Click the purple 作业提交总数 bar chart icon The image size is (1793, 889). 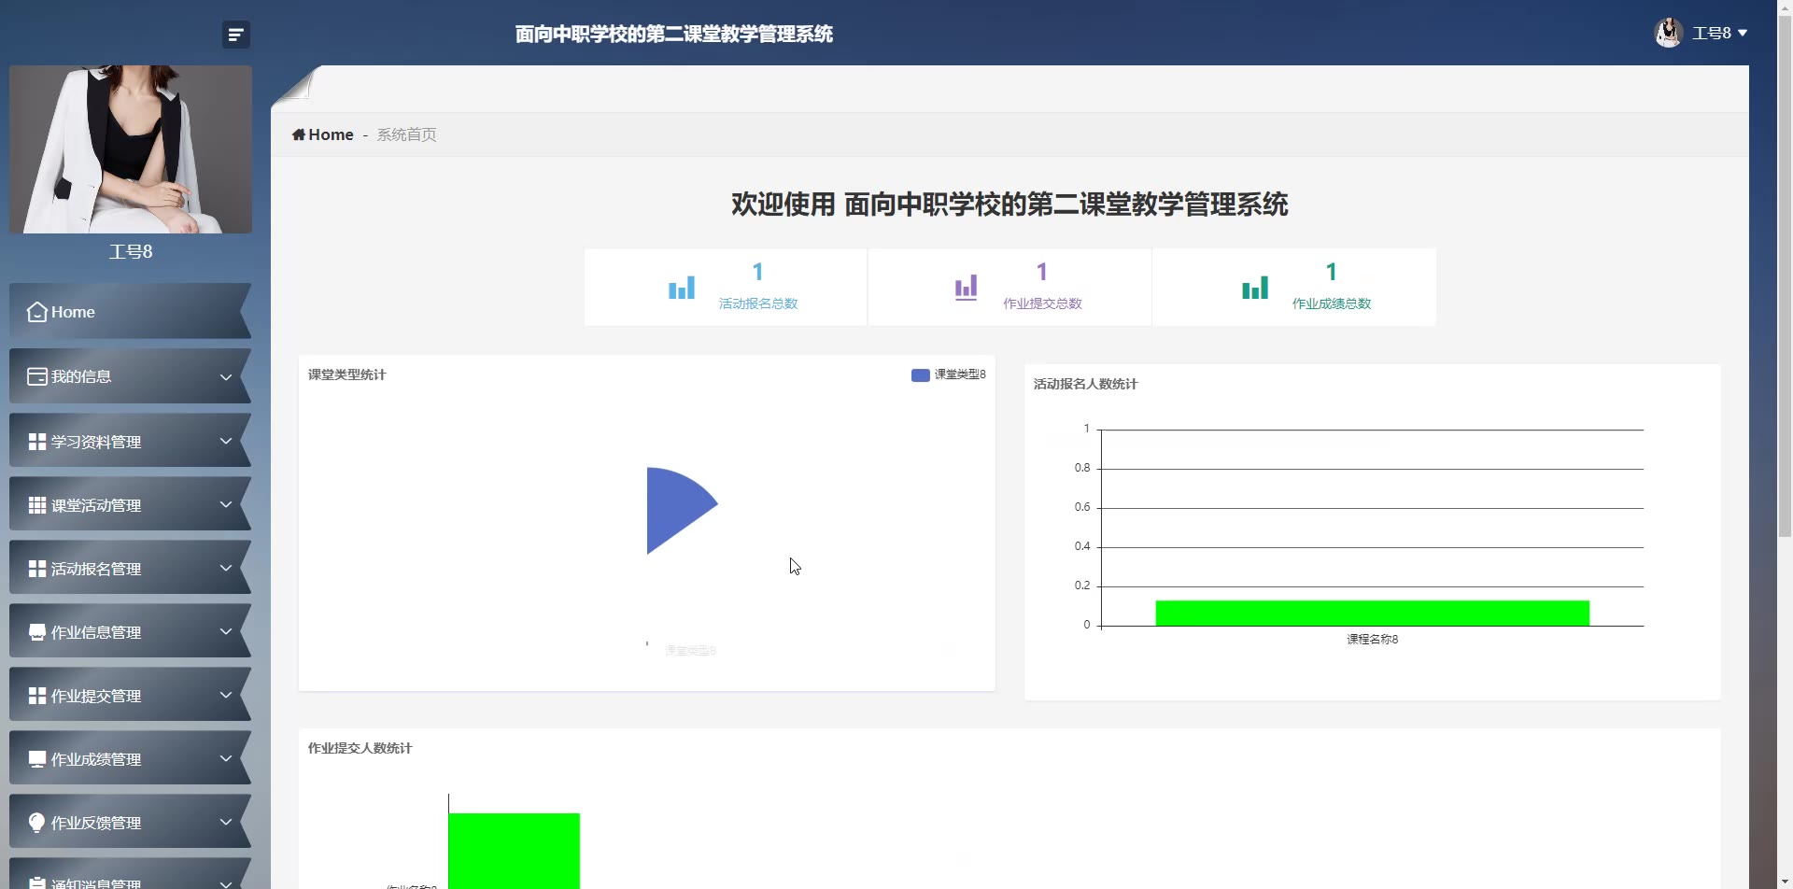(966, 288)
